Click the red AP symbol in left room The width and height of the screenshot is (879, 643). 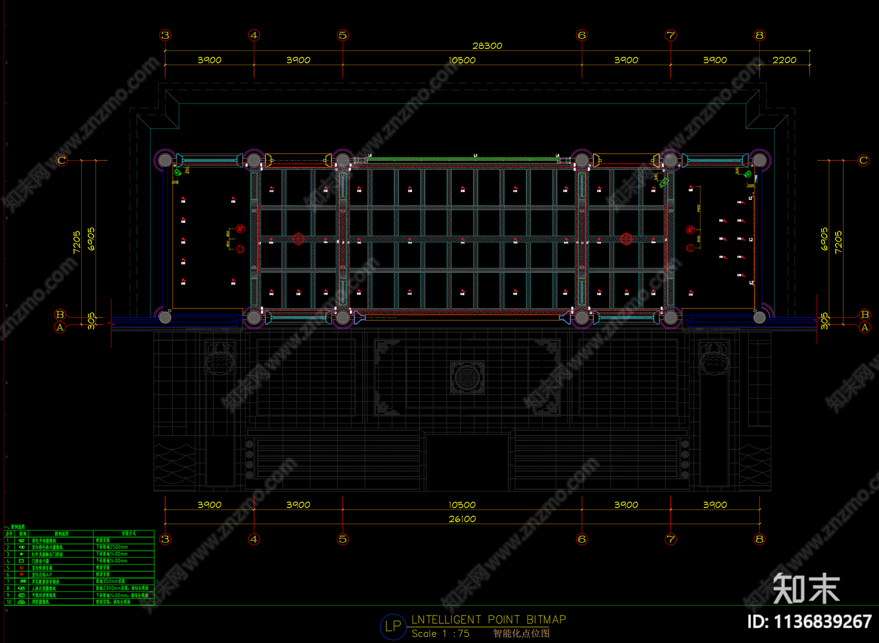(240, 228)
